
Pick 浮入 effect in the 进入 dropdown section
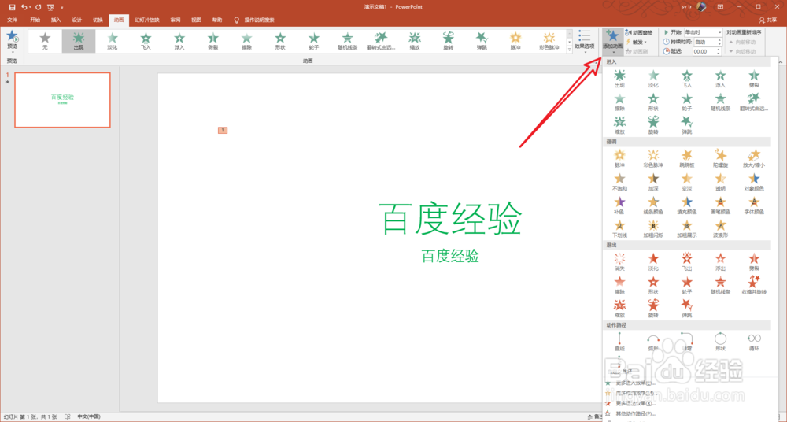pos(720,79)
